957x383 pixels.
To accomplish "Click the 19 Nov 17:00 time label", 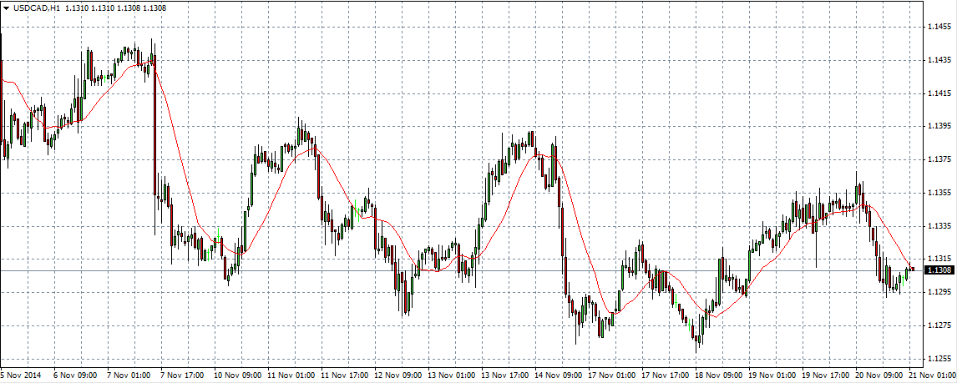I will coord(826,375).
